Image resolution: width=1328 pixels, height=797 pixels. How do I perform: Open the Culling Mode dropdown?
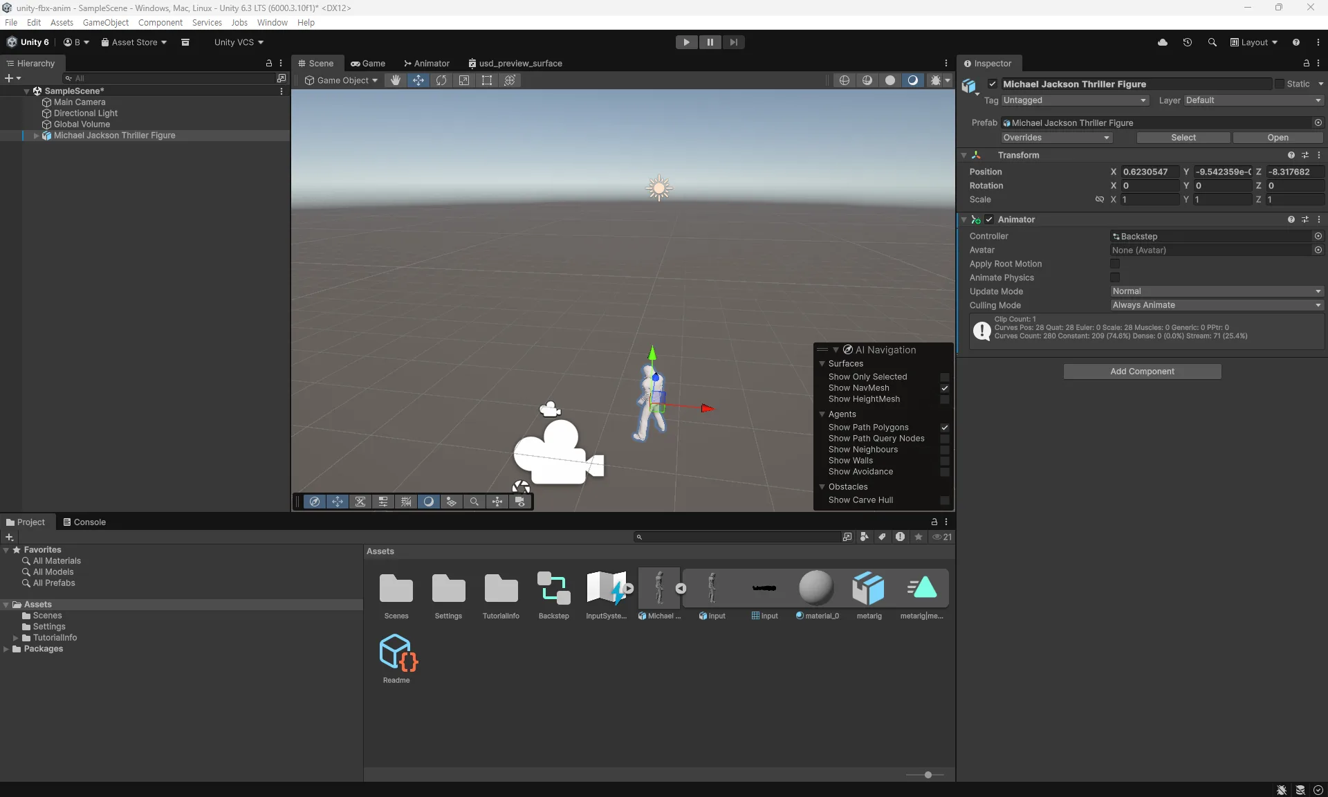(x=1217, y=305)
